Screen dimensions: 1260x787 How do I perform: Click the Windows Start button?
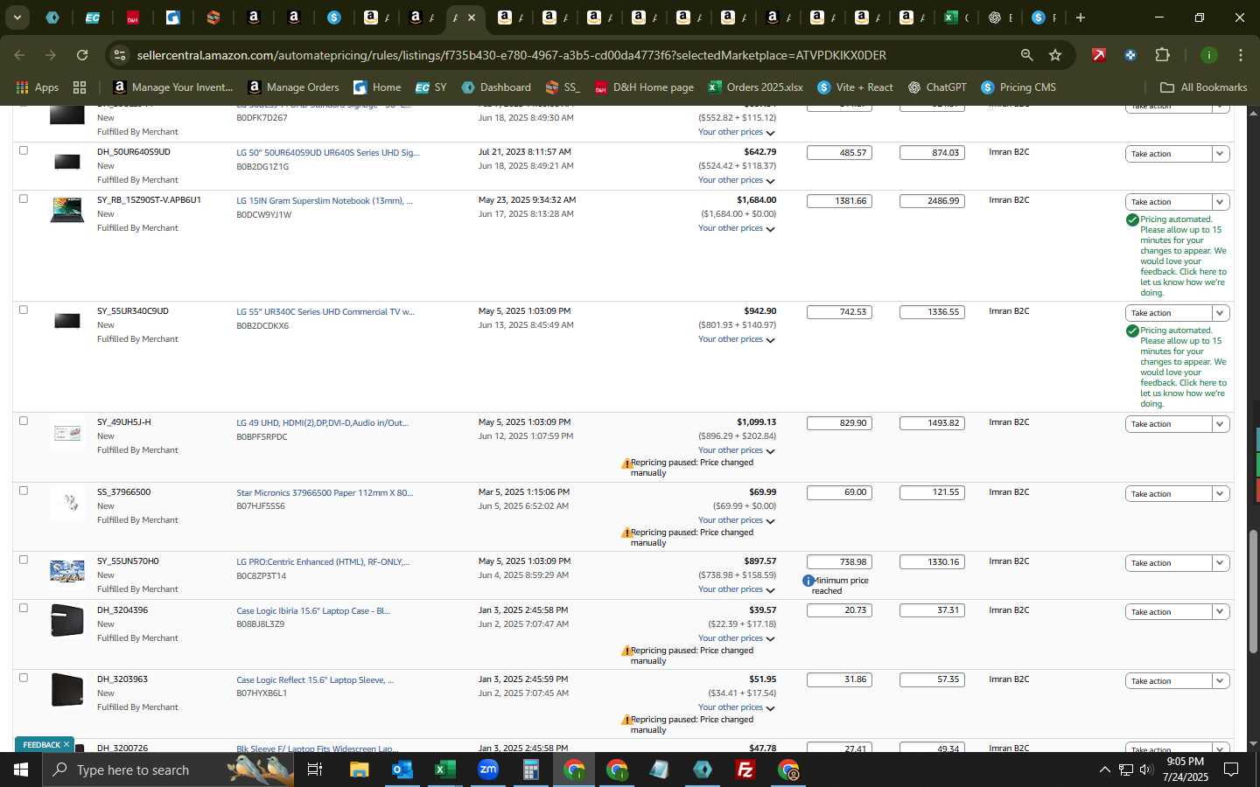21,770
